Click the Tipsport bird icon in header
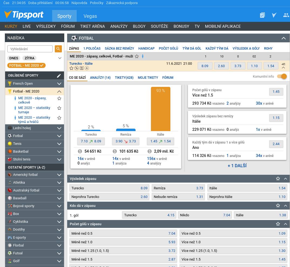The width and height of the screenshot is (290, 267). pos(274,15)
